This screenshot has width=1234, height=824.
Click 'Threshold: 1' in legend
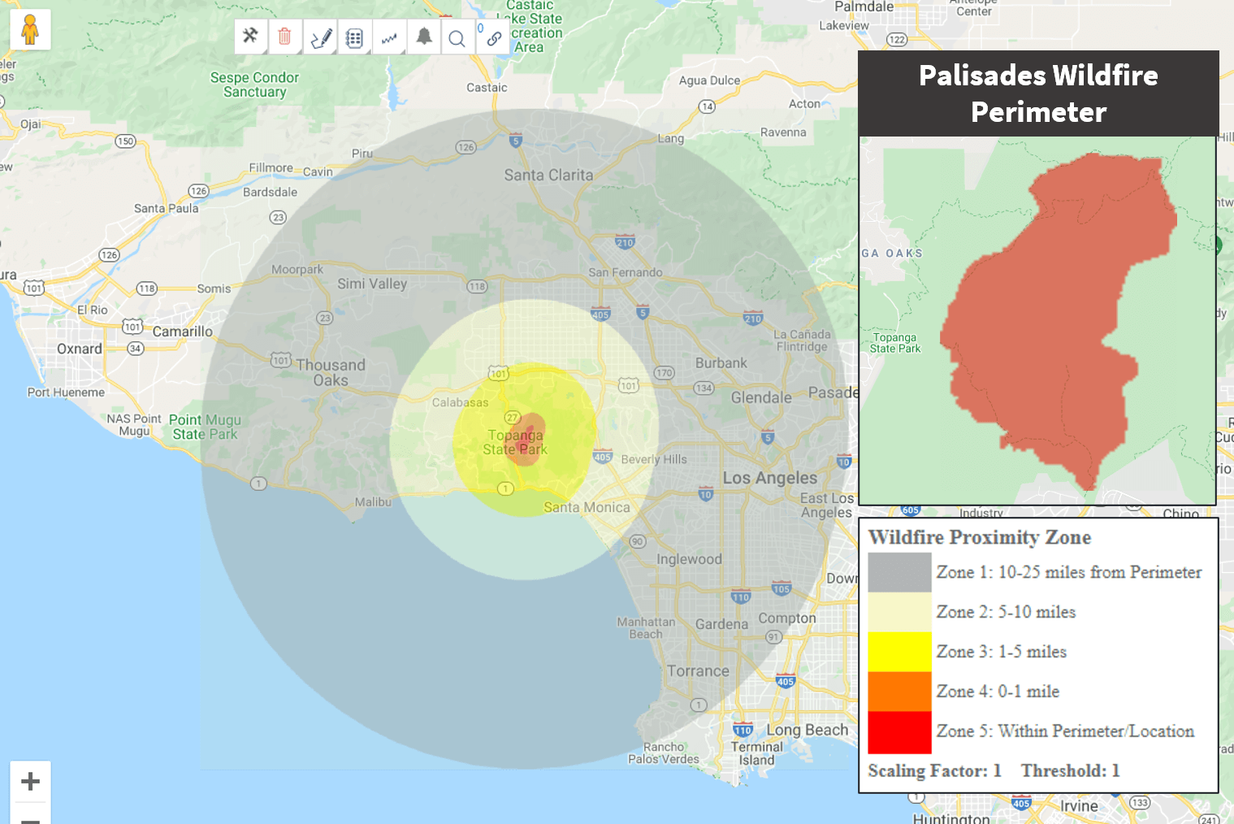pos(1070,770)
